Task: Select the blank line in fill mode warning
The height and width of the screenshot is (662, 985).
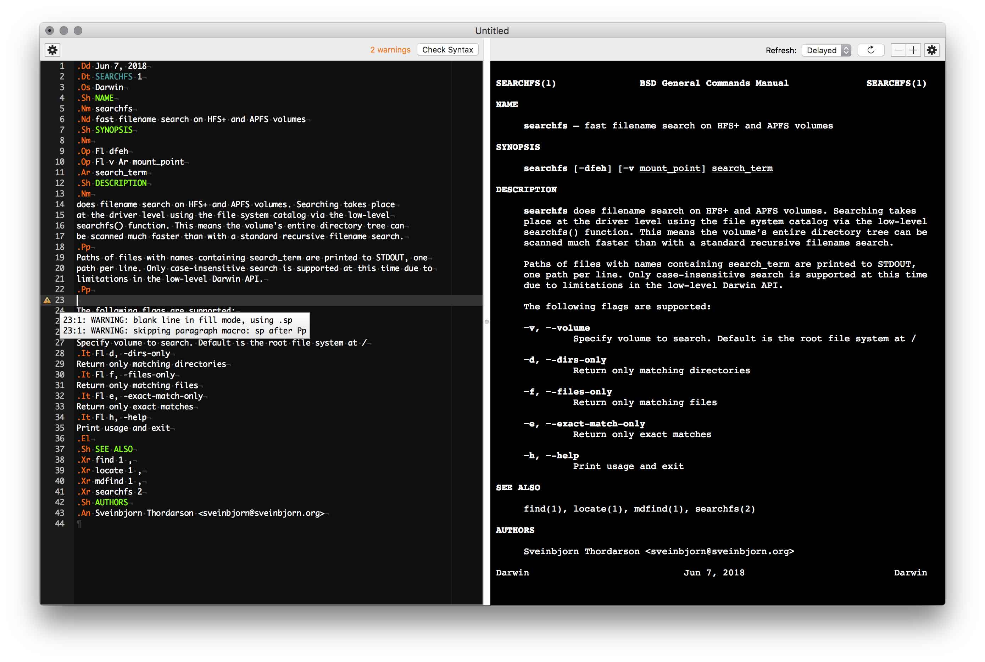Action: pyautogui.click(x=185, y=320)
